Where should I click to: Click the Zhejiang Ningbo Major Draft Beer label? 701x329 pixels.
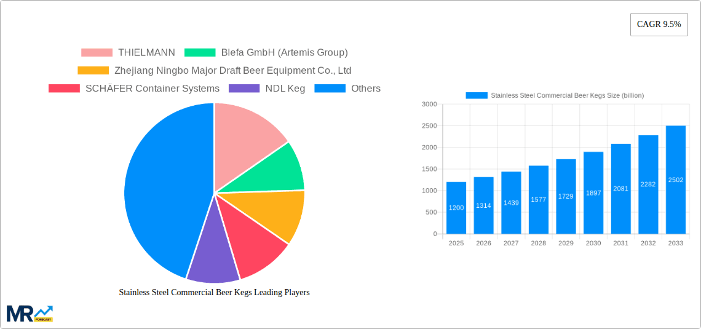(x=233, y=71)
